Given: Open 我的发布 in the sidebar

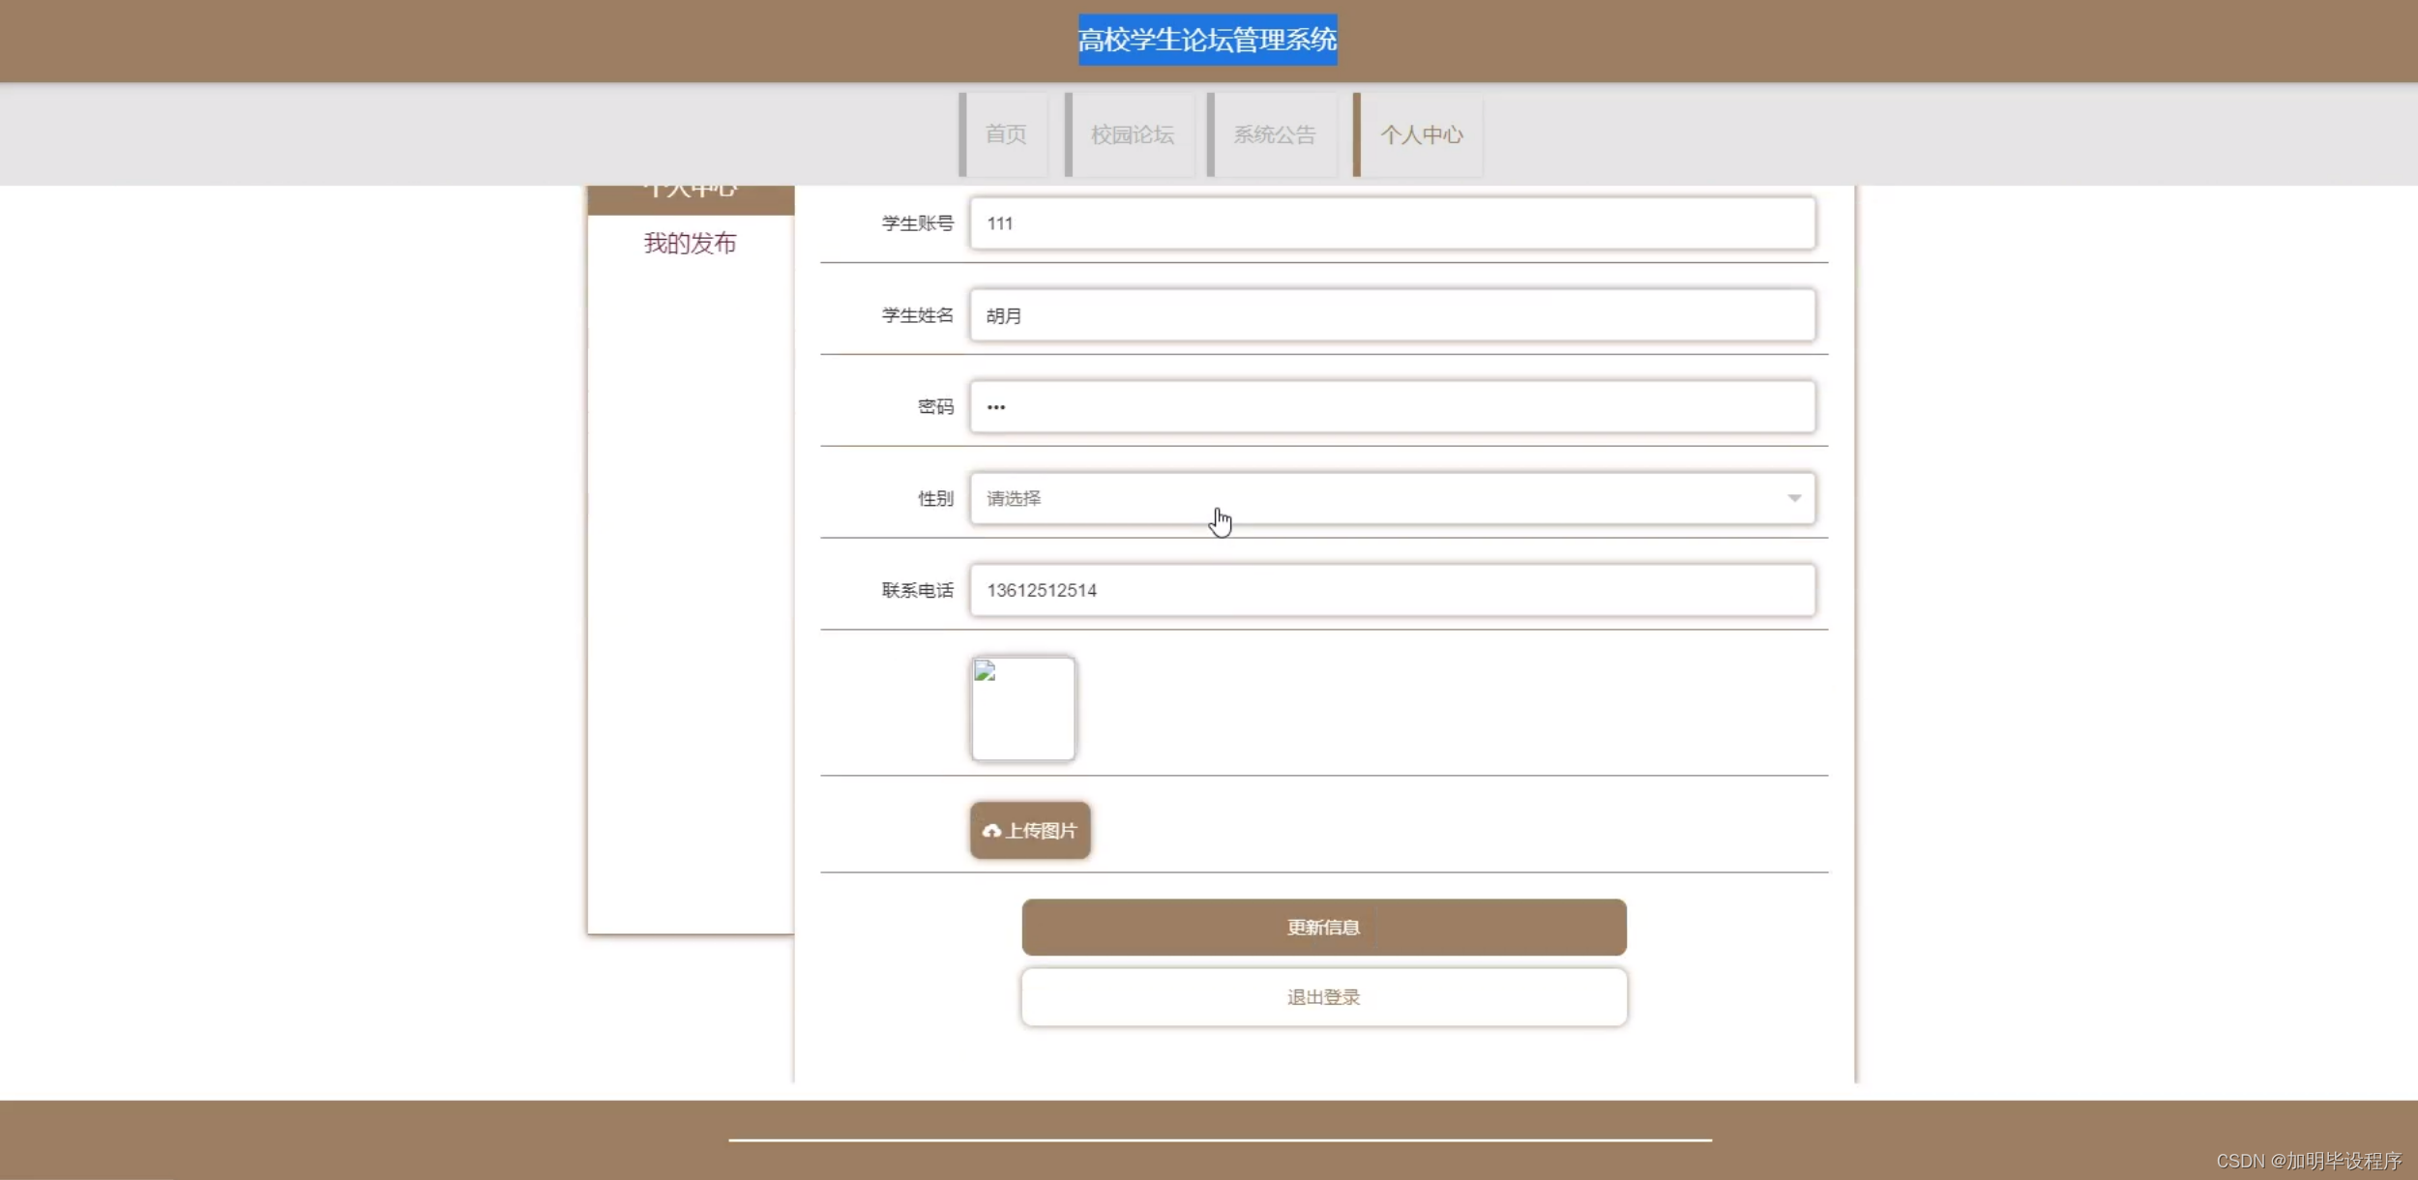Looking at the screenshot, I should [x=690, y=243].
